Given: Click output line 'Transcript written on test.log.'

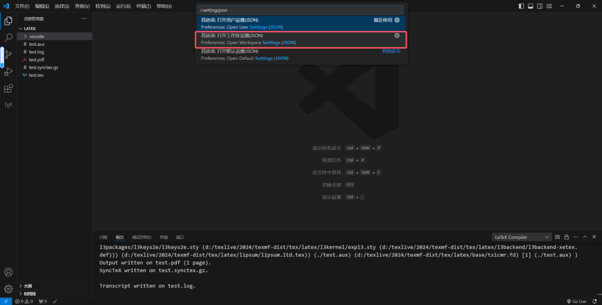Looking at the screenshot, I should [x=148, y=286].
